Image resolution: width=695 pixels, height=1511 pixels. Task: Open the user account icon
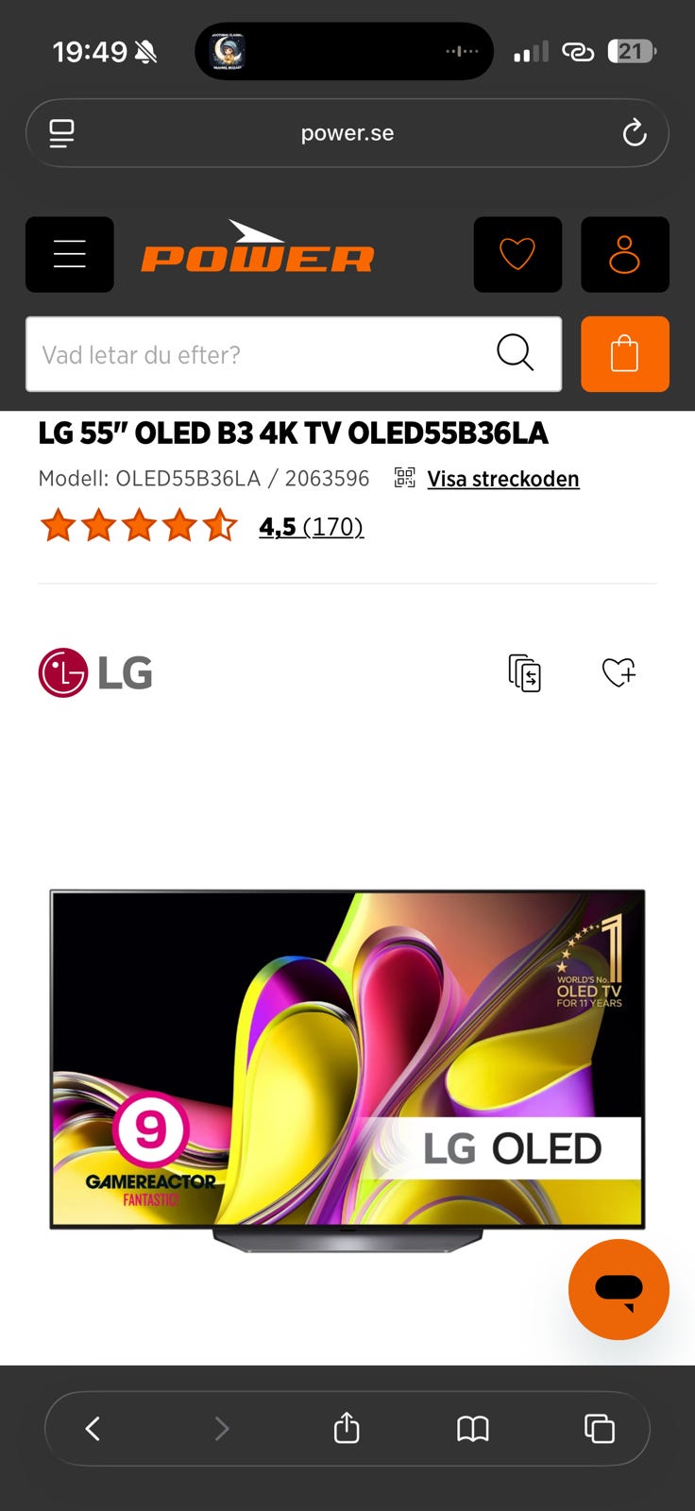tap(625, 254)
